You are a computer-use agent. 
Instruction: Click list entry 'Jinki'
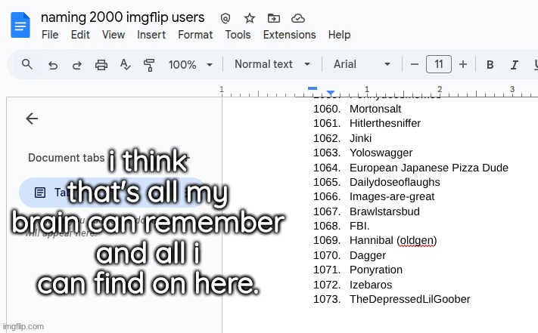coord(360,138)
